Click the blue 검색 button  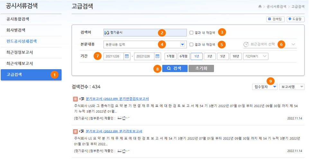click(175, 68)
